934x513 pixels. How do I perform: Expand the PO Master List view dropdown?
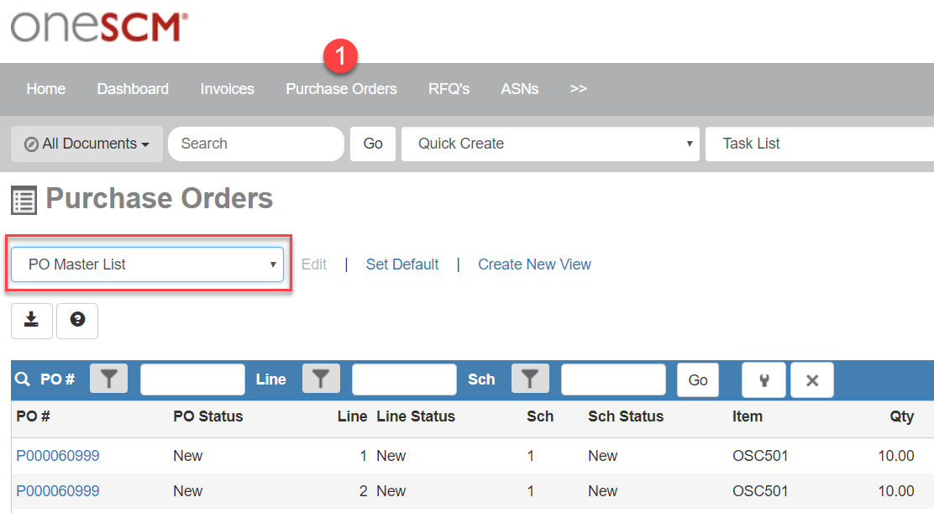pyautogui.click(x=147, y=264)
